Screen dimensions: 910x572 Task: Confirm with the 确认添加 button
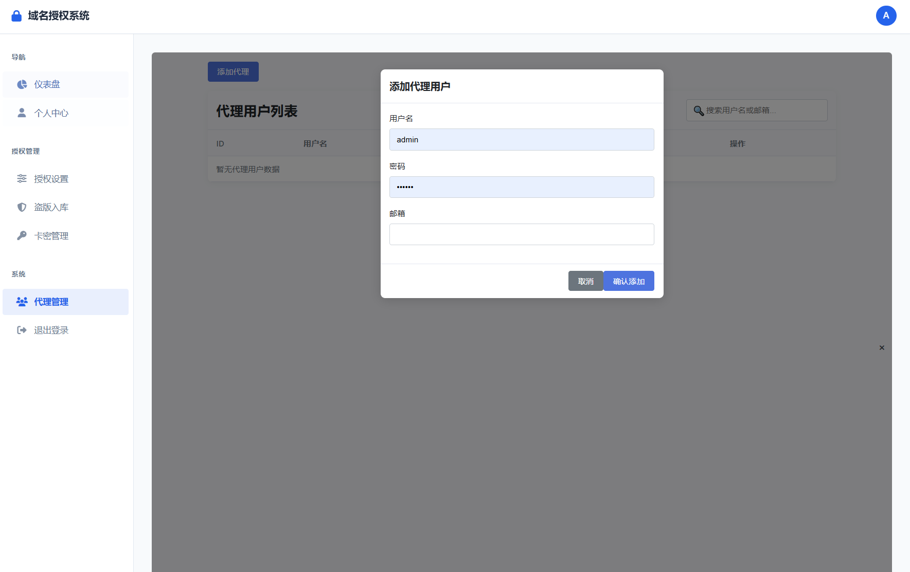click(x=629, y=281)
